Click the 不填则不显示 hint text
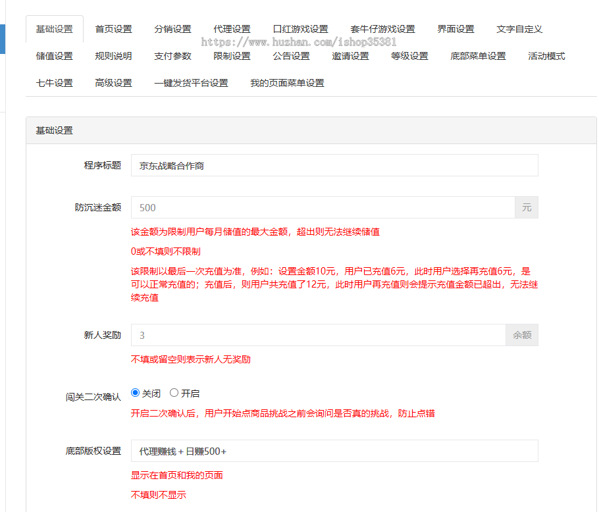The height and width of the screenshot is (512, 599). point(158,495)
